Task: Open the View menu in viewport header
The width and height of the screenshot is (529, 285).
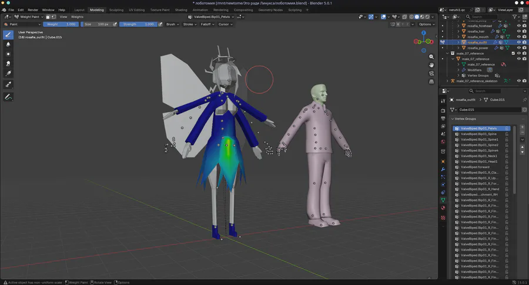Action: pos(63,17)
